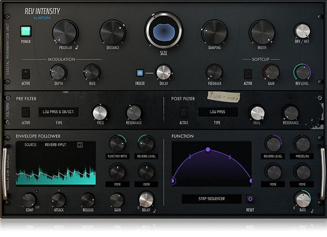Open the Predelay destination menu in the Function section
This screenshot has height=237, width=327.
click(302, 156)
